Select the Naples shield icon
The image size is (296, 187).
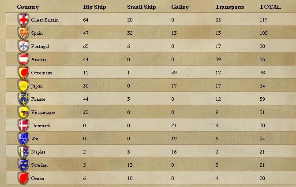[23, 152]
